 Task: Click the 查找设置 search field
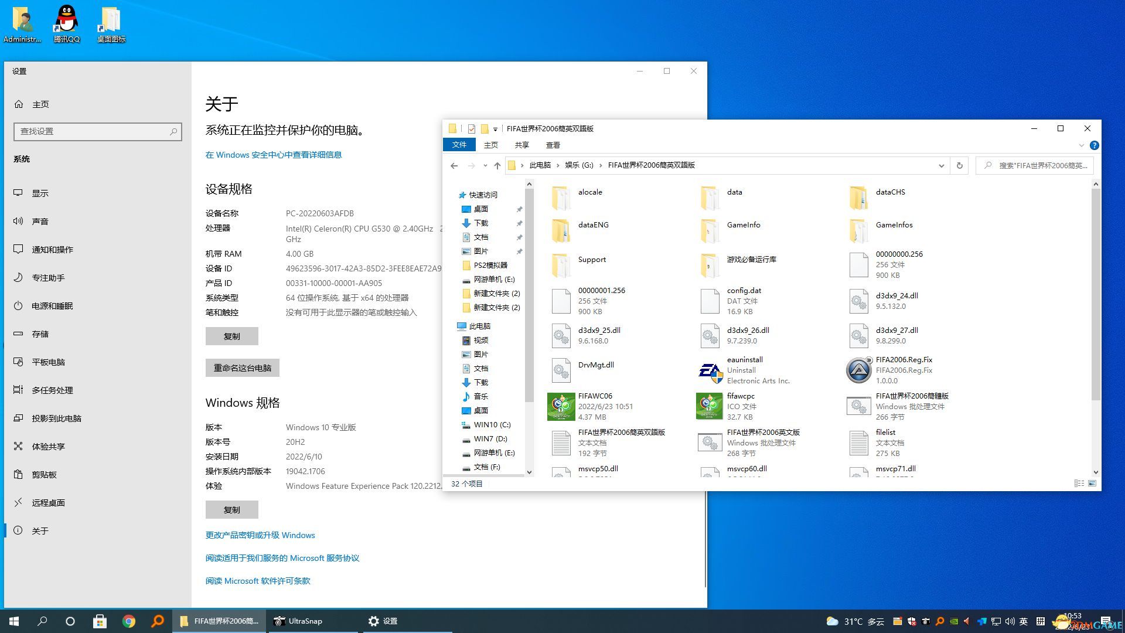tap(98, 131)
